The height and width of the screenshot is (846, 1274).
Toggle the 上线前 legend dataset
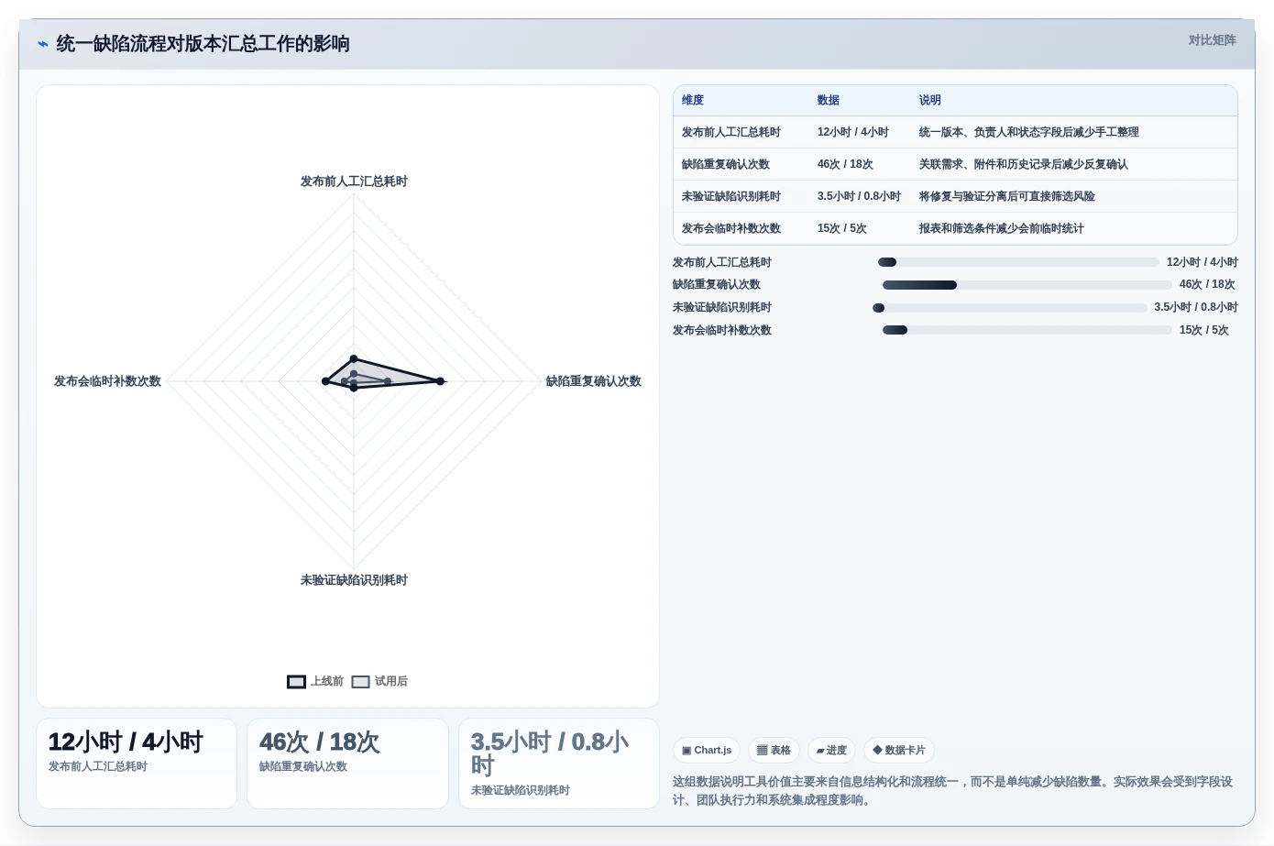[315, 682]
